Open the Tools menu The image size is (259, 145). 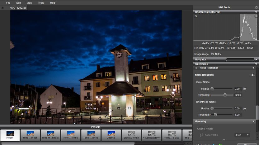coord(41,3)
